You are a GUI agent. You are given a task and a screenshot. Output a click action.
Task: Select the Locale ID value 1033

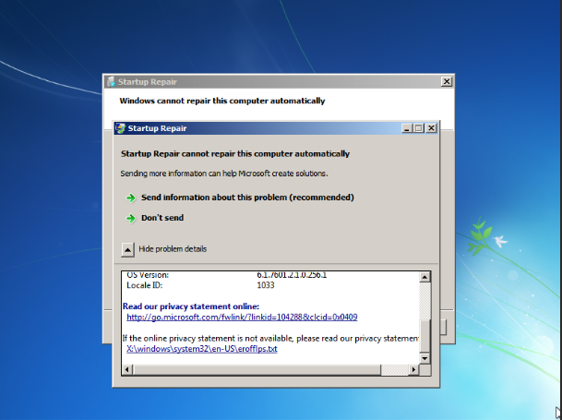266,285
